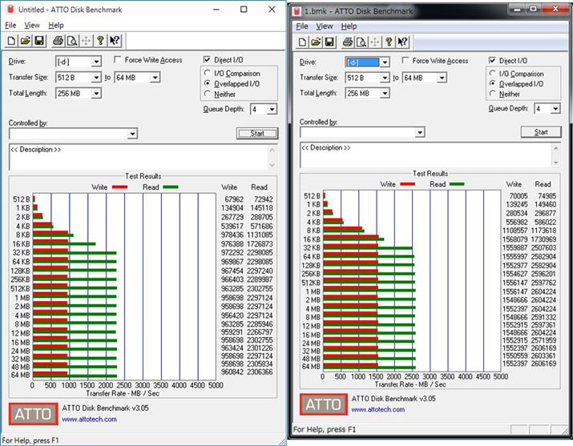Open File menu in Untitled window

pyautogui.click(x=10, y=26)
